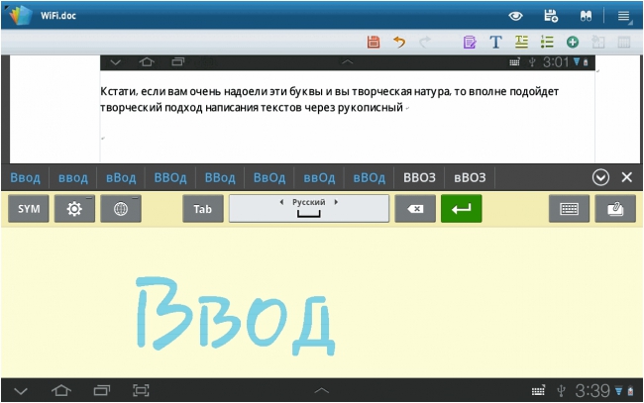Open recent apps in bottom bar
Viewport: 644px width, 403px height.
(x=101, y=390)
